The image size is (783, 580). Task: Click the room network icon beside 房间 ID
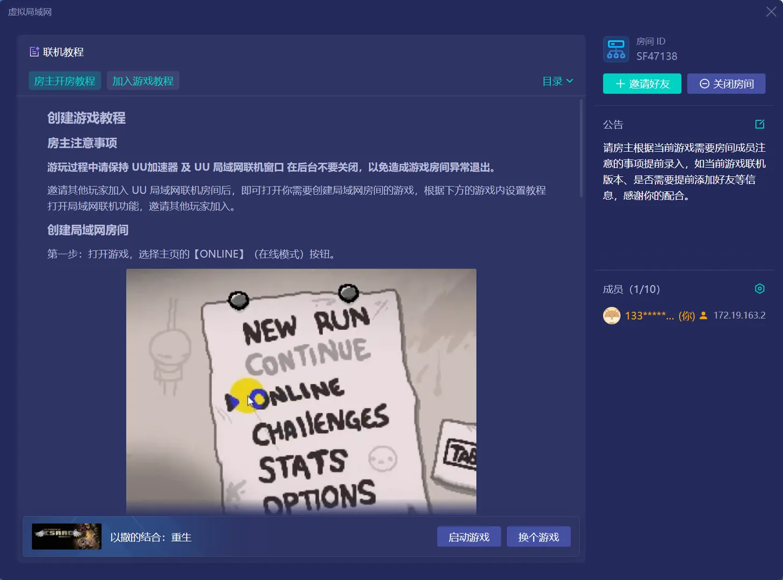616,49
